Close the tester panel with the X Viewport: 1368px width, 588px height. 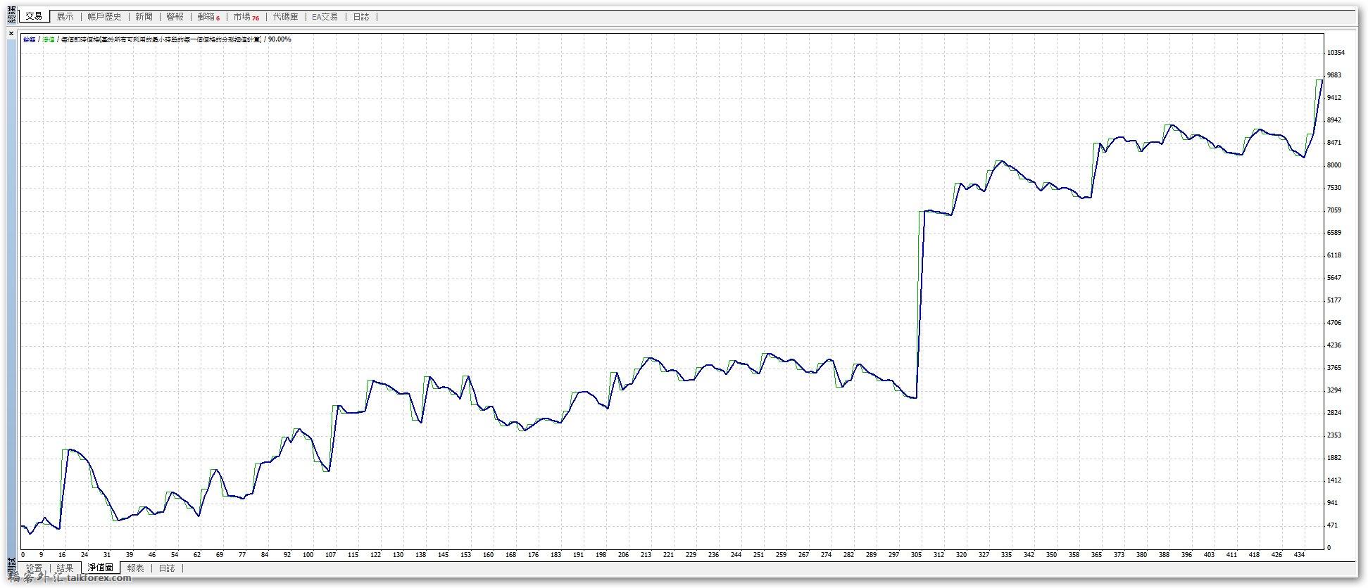coord(11,33)
